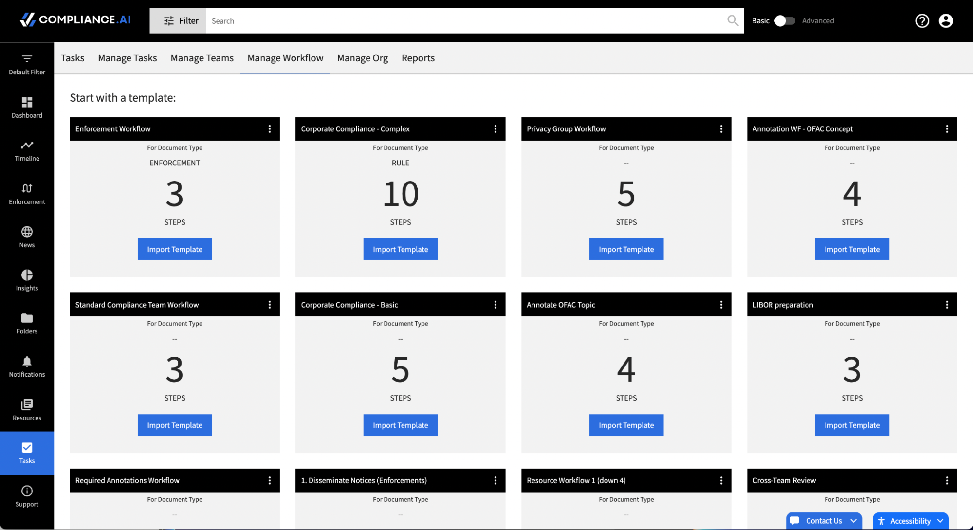Click the help question mark icon
This screenshot has height=530, width=973.
point(922,21)
